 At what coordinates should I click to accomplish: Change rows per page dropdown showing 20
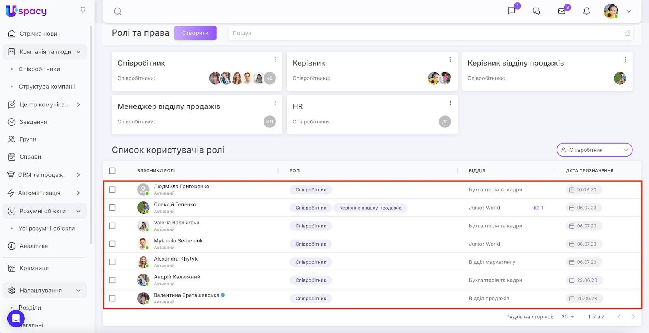click(567, 317)
